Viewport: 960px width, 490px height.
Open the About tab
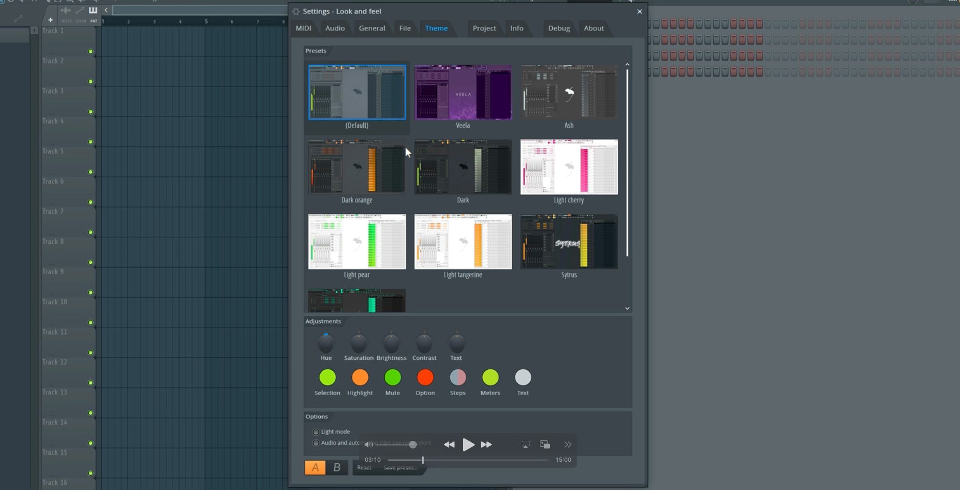(x=594, y=28)
